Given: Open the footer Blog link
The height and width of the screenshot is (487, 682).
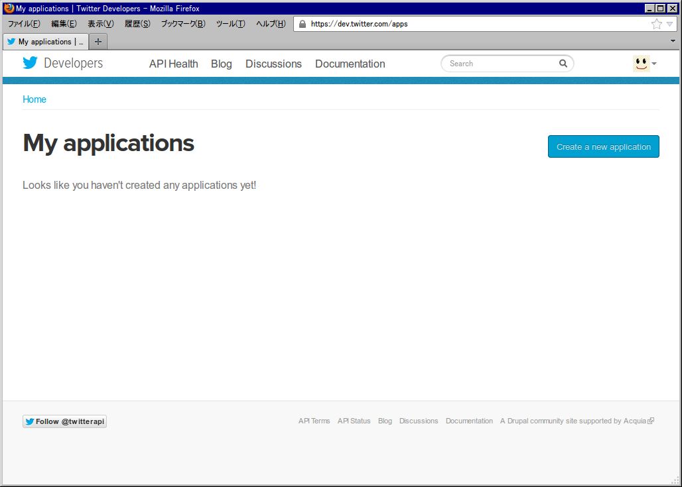Looking at the screenshot, I should 385,421.
